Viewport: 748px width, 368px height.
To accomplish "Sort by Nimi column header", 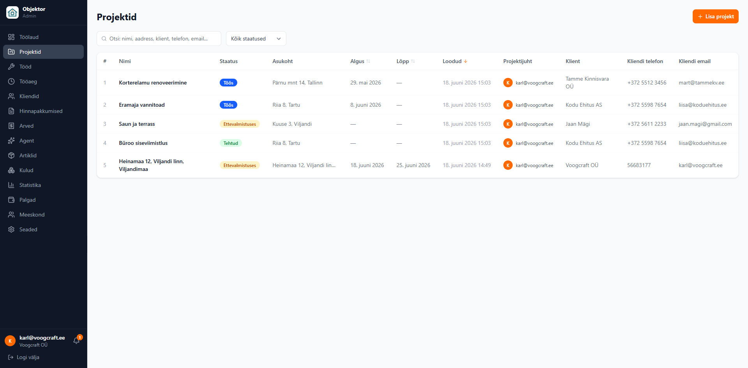I will pyautogui.click(x=125, y=61).
